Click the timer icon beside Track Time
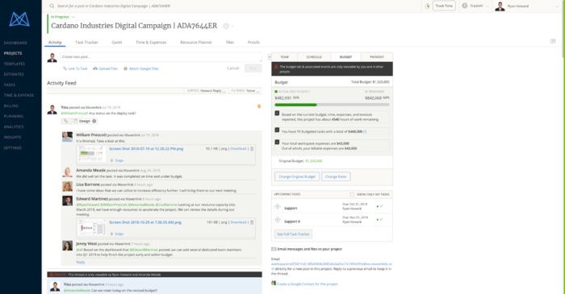This screenshot has height=294, width=565. click(427, 6)
